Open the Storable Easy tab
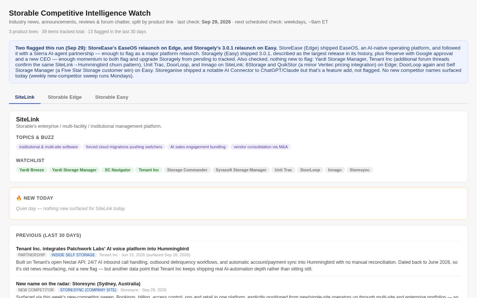Image resolution: width=477 pixels, height=298 pixels. [111, 97]
